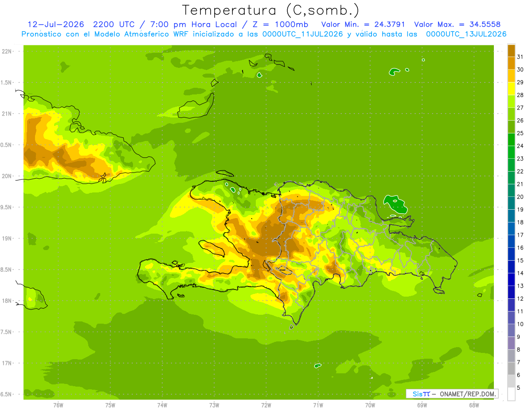Viewport: 532px width, 411px height.
Task: Click the '72W' longitude axis label
Action: (266, 405)
